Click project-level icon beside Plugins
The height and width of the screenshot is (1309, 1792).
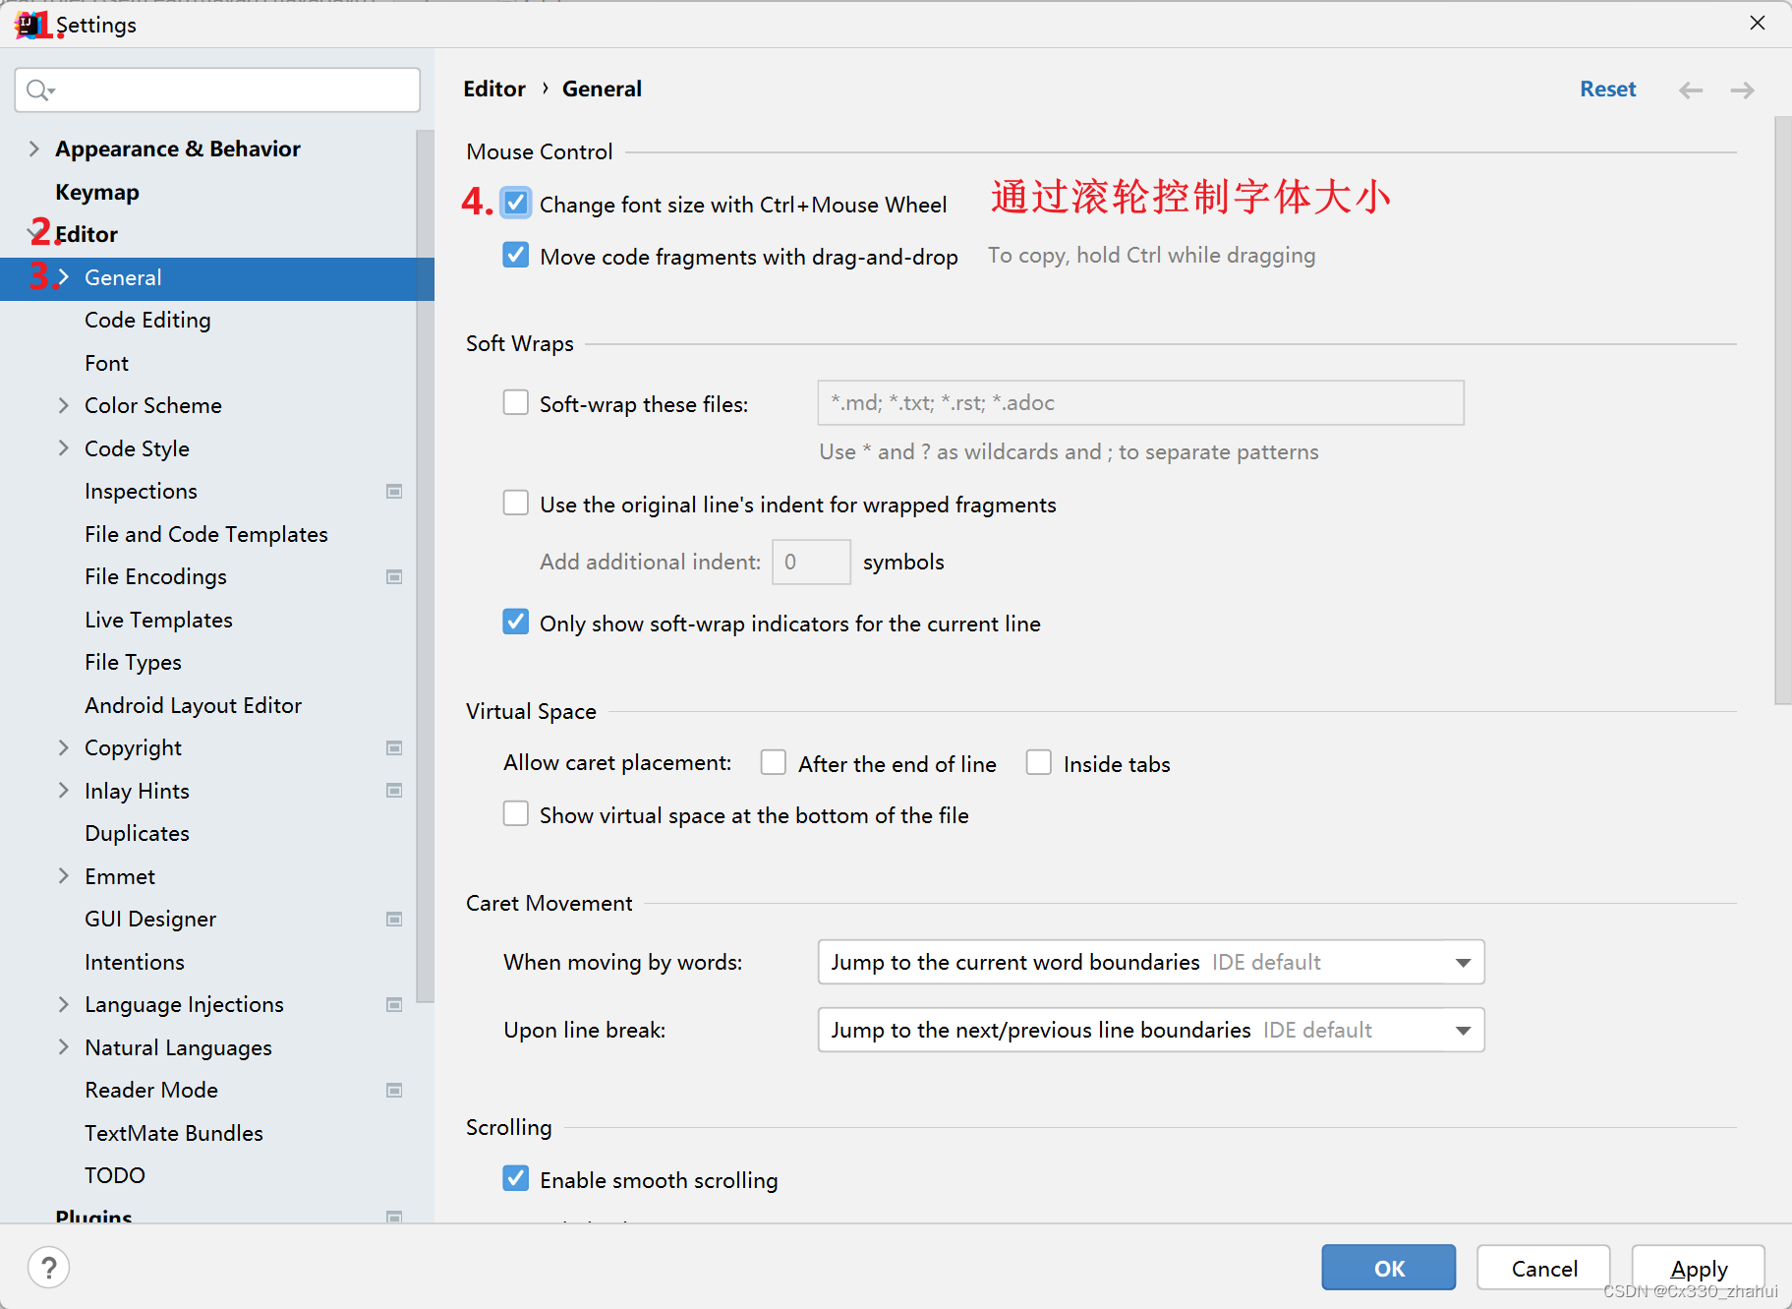394,1217
